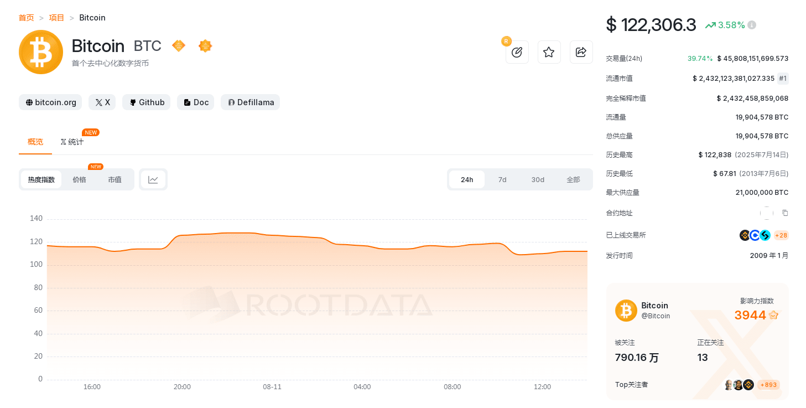Switch to the X 统计 tab
The image size is (806, 408).
(x=72, y=142)
